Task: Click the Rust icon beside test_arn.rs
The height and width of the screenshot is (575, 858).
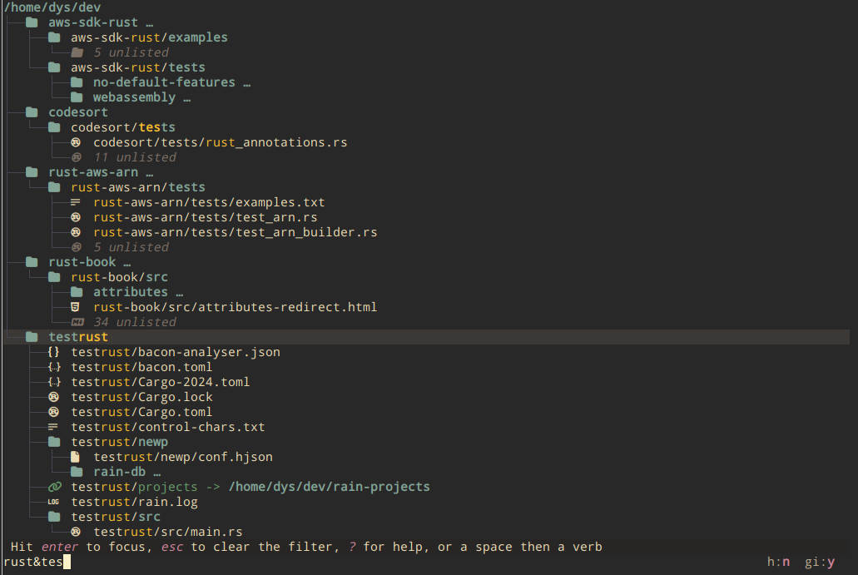Action: click(77, 217)
